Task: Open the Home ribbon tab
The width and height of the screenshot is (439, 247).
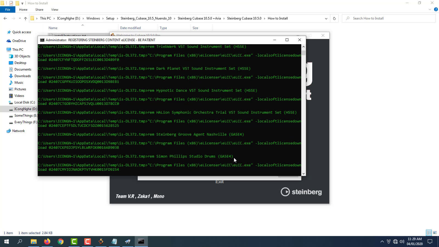Action: 23,9
